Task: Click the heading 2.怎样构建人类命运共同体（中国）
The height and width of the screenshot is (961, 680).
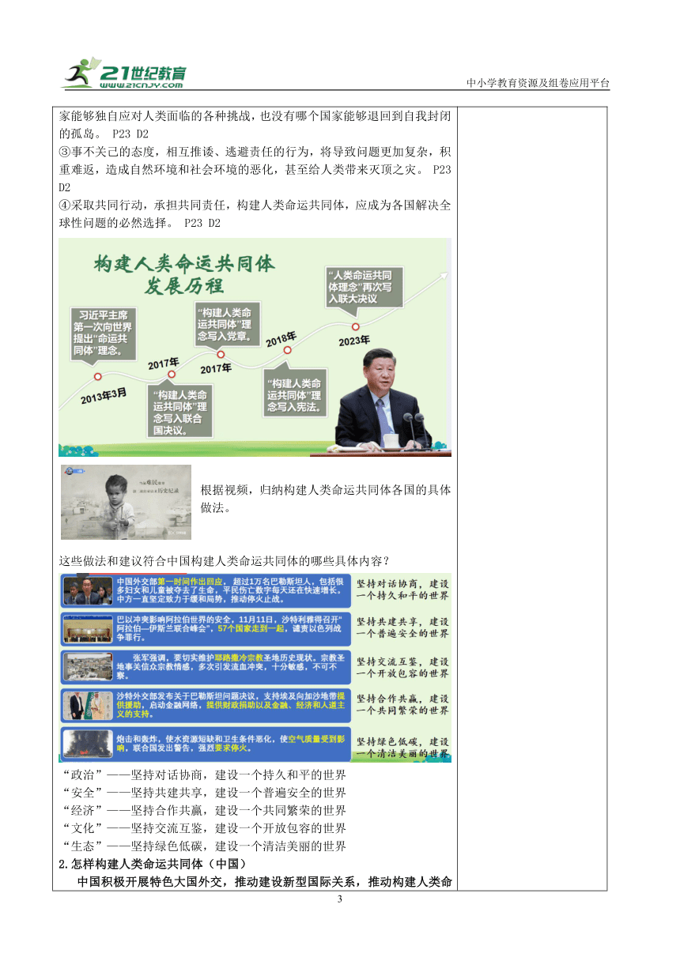Action: (x=153, y=865)
